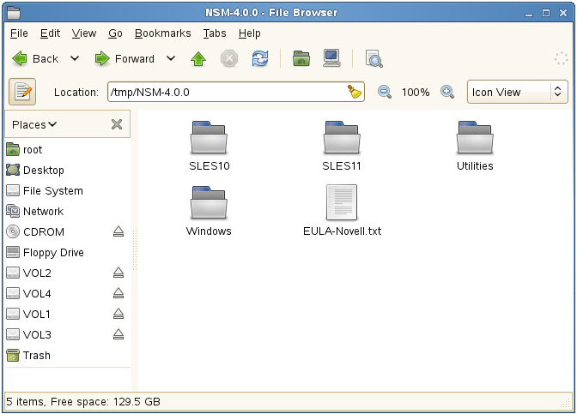Open the Edit menu
This screenshot has height=414, width=577.
[x=50, y=33]
